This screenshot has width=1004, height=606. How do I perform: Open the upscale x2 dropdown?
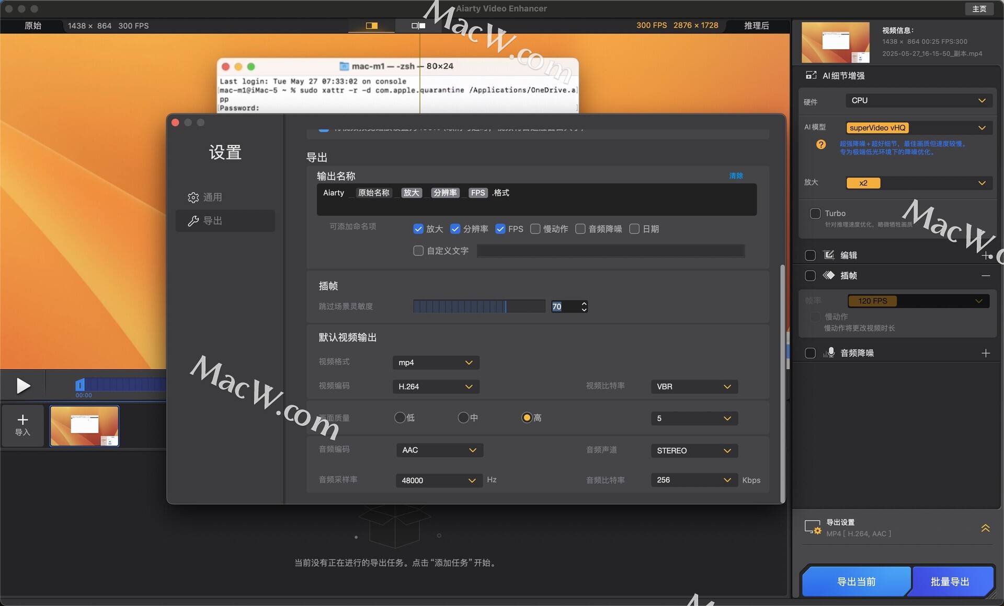[x=919, y=183]
